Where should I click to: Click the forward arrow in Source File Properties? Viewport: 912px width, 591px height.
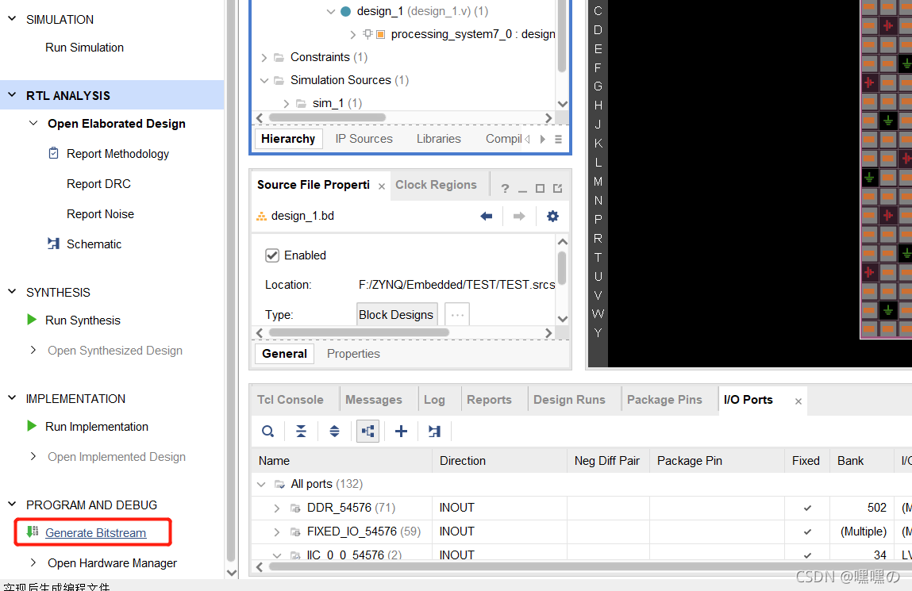tap(519, 217)
